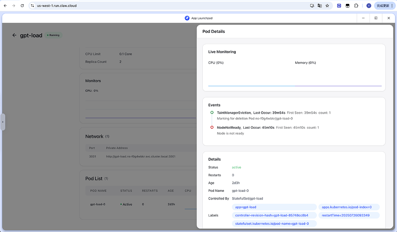
Task: Click the browser forward arrow
Action: coord(14,5)
